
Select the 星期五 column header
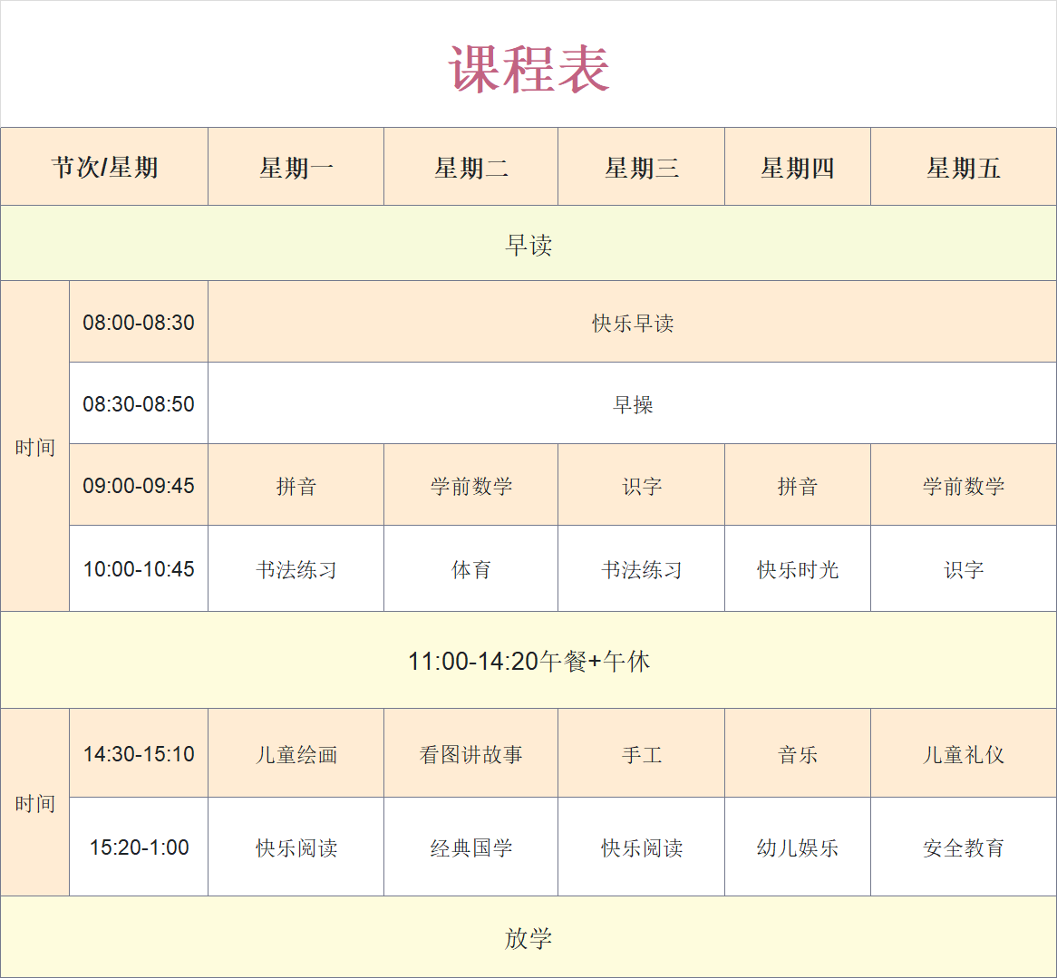(x=963, y=168)
